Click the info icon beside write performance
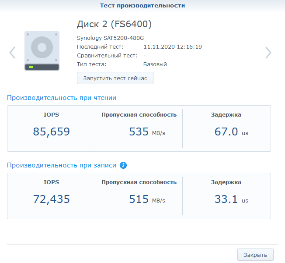285x263 pixels. click(x=123, y=165)
